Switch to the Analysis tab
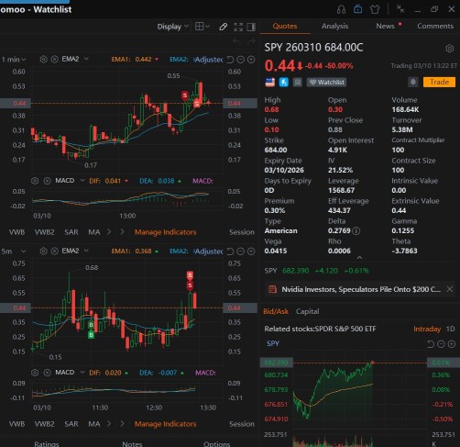 pyautogui.click(x=334, y=26)
